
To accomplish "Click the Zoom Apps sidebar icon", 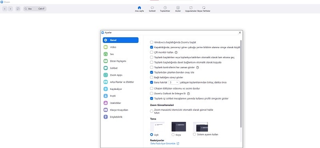I will click(x=106, y=75).
